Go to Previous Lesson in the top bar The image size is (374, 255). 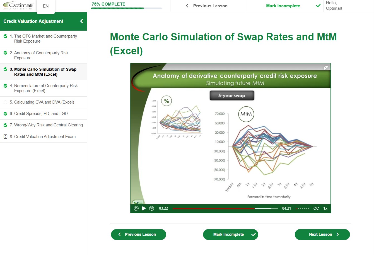(207, 6)
